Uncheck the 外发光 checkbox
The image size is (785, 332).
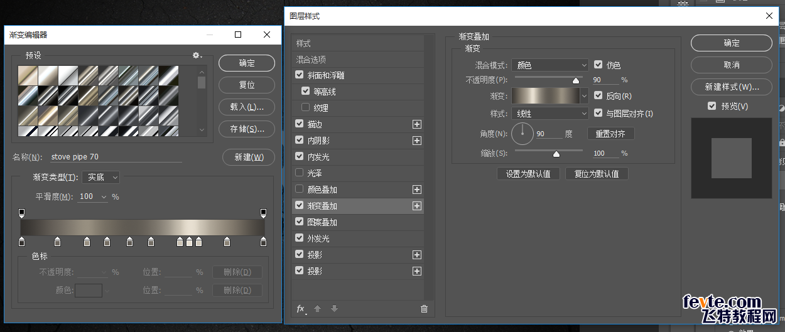300,238
